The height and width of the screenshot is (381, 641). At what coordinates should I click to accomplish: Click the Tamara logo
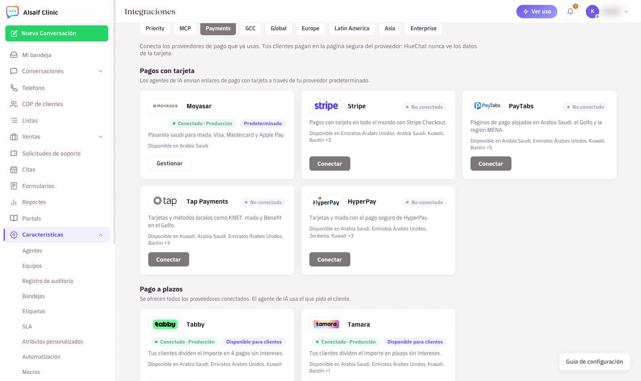326,324
